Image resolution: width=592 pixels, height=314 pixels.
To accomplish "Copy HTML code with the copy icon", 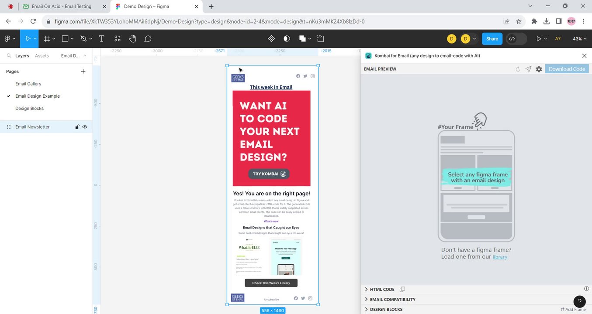I will 402,289.
